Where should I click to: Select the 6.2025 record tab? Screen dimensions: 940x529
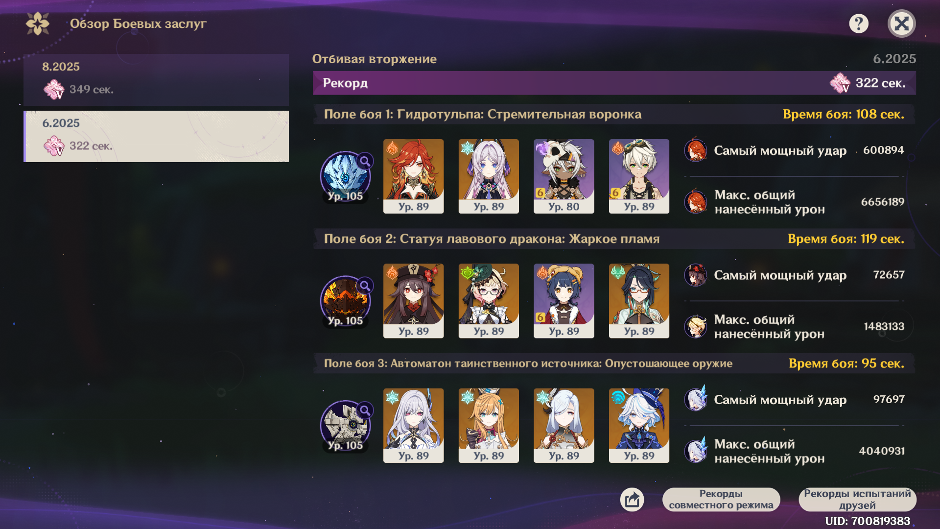click(156, 136)
